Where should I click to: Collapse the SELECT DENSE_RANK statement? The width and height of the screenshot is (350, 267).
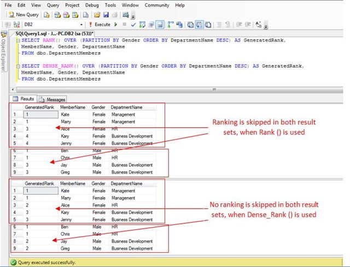[18, 66]
